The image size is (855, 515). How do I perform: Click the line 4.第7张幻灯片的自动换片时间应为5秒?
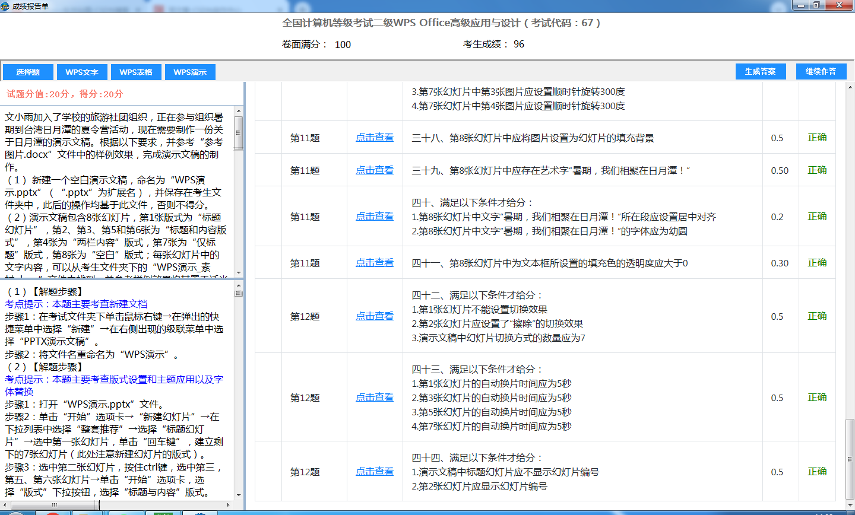492,427
